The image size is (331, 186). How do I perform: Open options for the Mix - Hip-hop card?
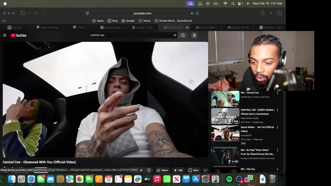(277, 169)
